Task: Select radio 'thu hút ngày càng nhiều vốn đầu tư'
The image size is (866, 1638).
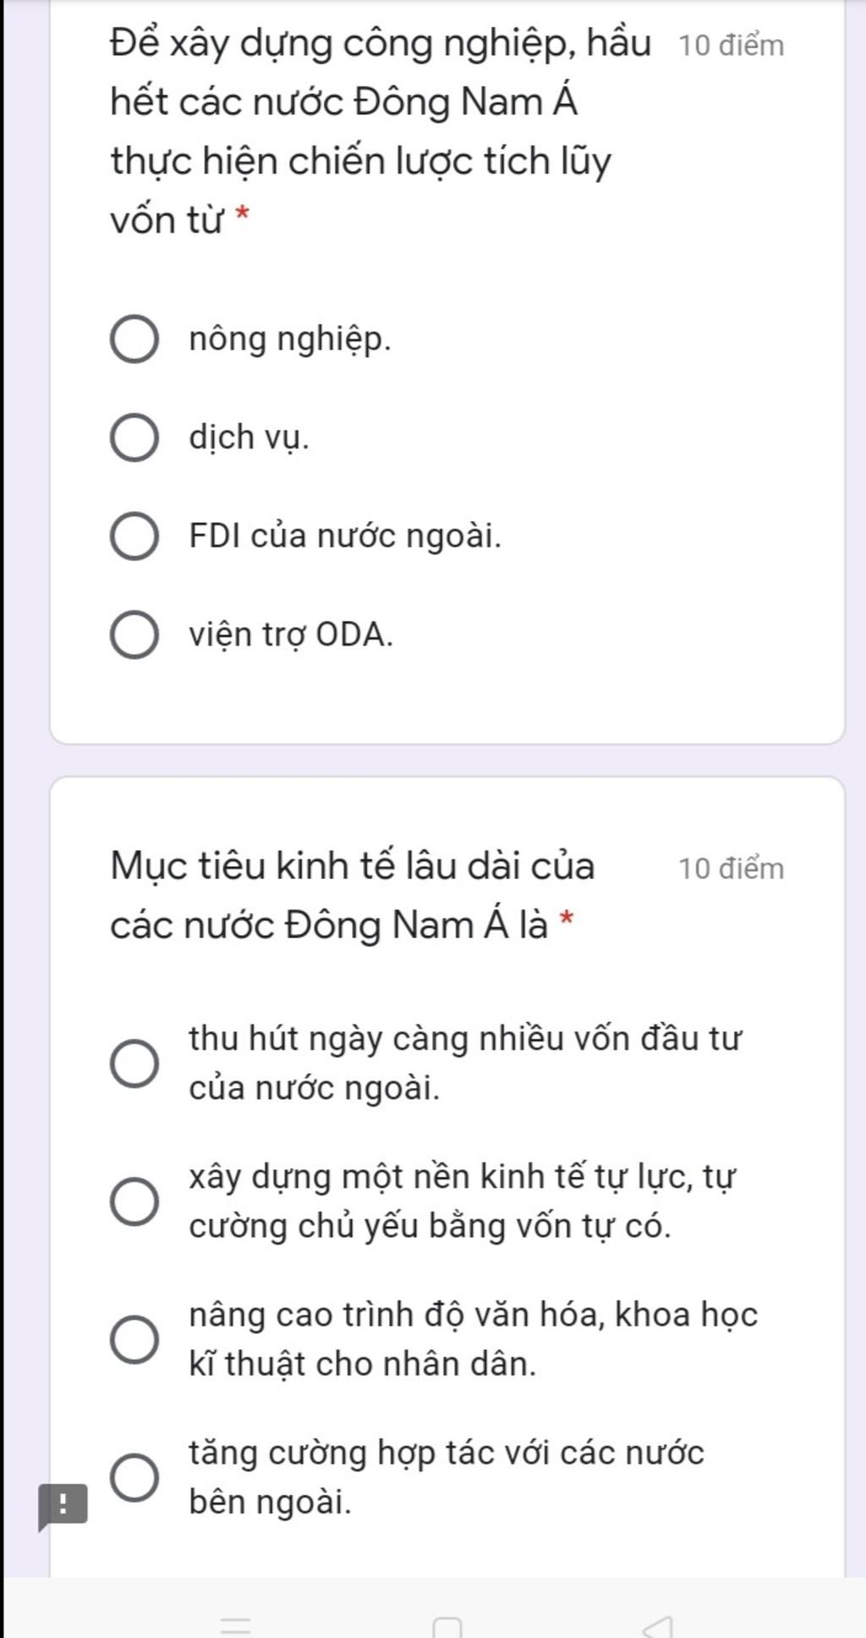Action: pyautogui.click(x=134, y=1064)
